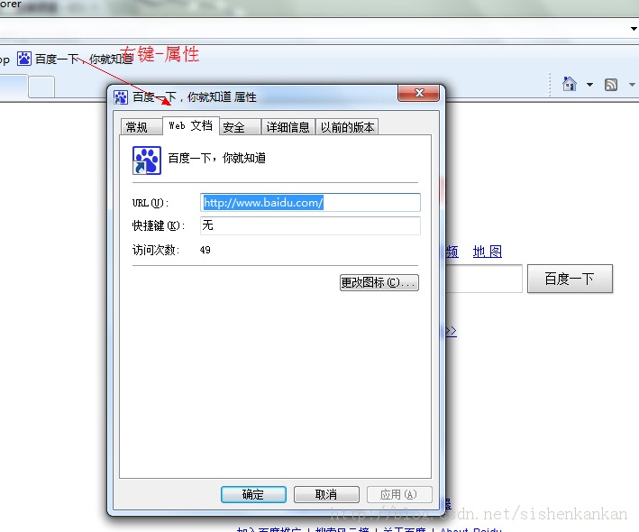The height and width of the screenshot is (532, 639).
Task: Click the Baidu paw icon in dialog title
Action: (121, 97)
